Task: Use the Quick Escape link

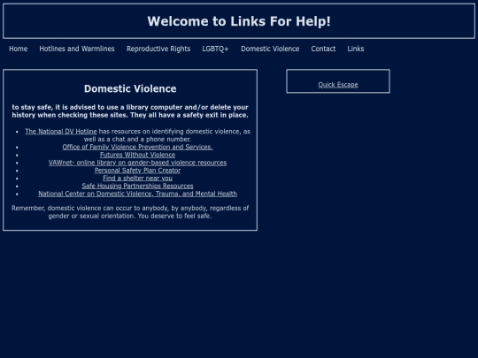Action: click(x=338, y=85)
